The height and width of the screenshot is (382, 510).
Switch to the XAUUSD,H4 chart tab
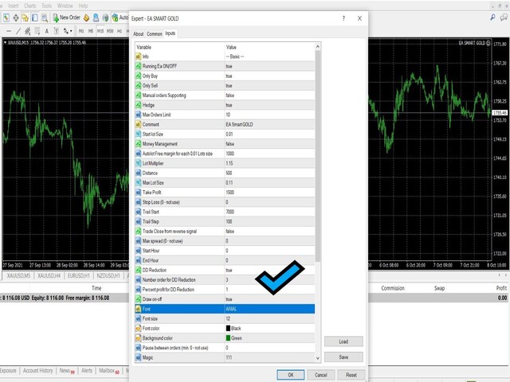click(x=49, y=276)
